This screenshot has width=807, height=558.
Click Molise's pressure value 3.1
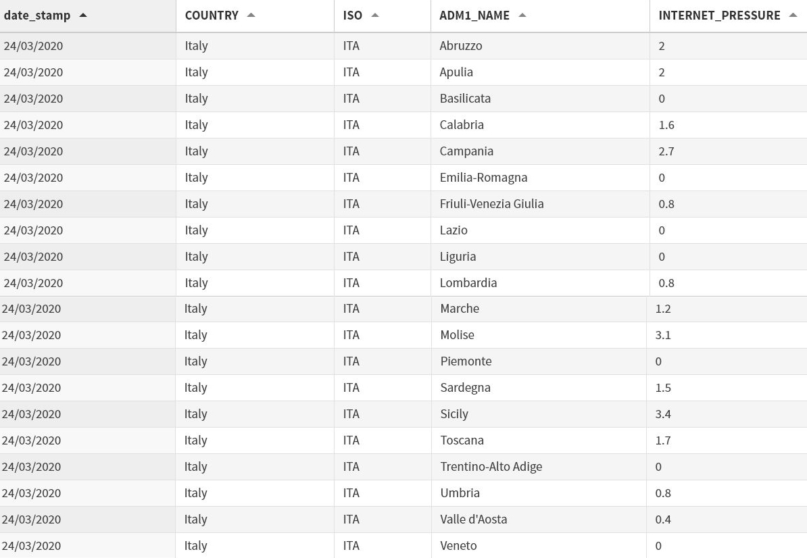[x=662, y=335]
